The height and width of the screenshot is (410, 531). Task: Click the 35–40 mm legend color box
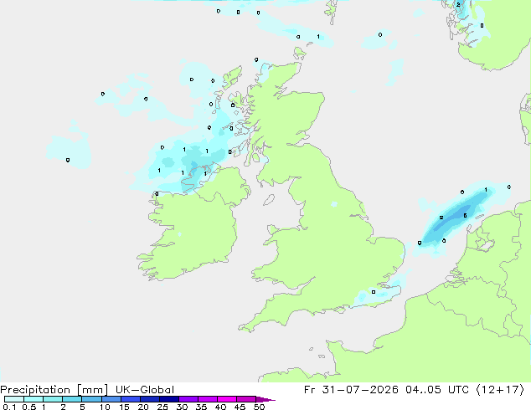tap(207, 399)
